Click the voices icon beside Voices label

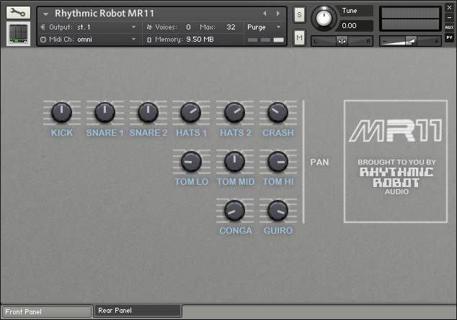149,27
